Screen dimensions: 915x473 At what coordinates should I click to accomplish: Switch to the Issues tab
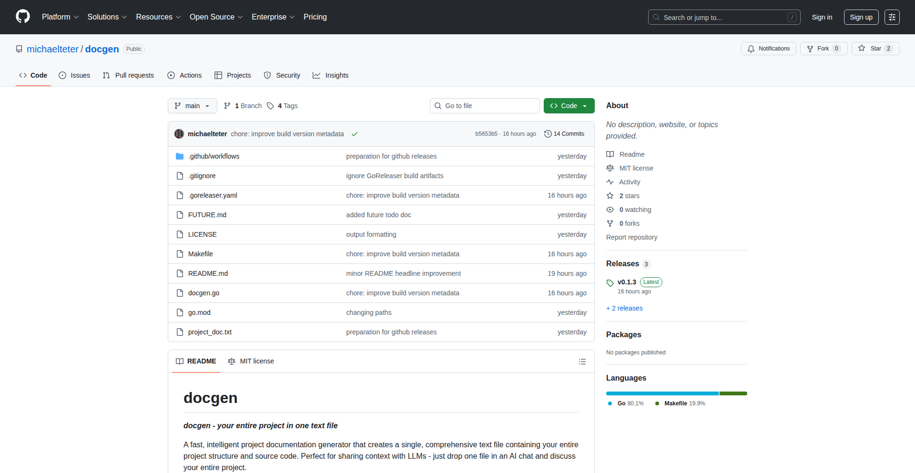tap(74, 75)
